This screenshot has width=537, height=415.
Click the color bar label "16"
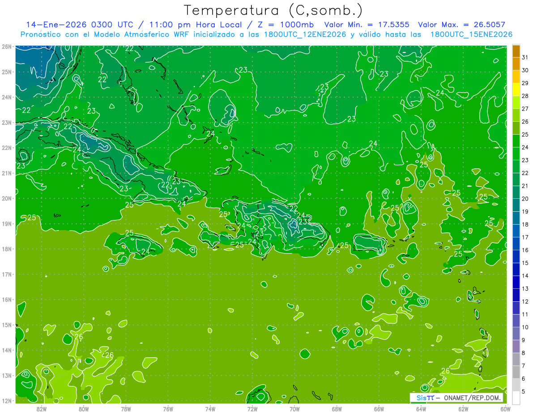pos(525,250)
